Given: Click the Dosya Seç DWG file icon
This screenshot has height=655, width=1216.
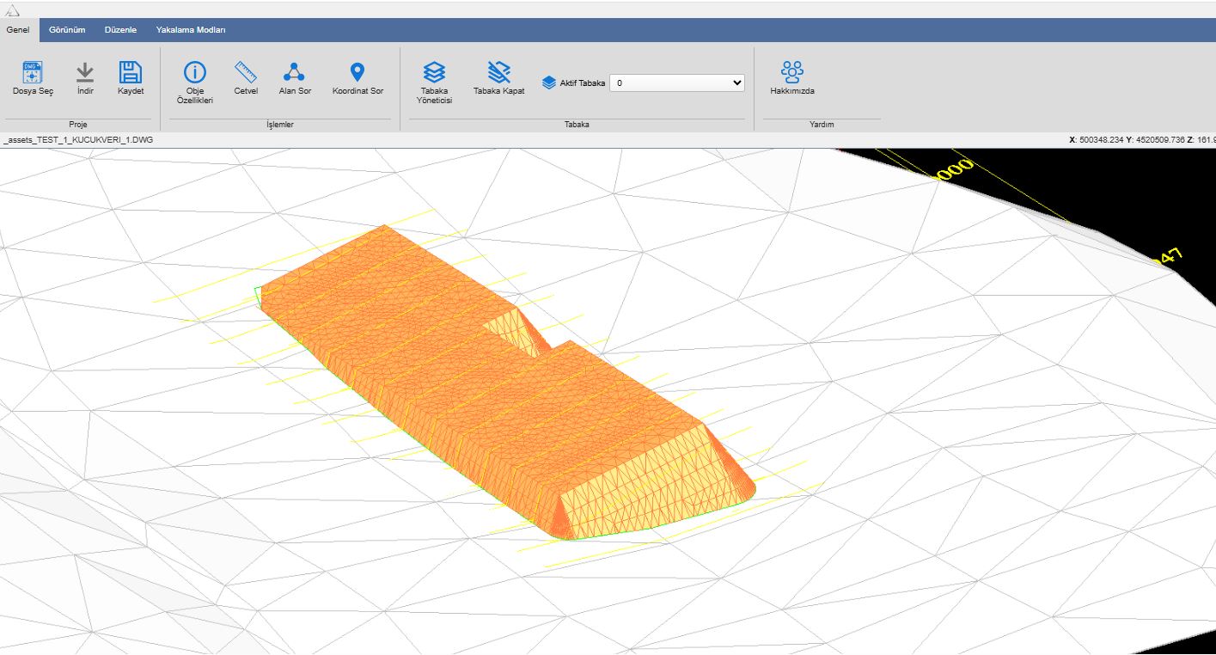Looking at the screenshot, I should point(33,72).
